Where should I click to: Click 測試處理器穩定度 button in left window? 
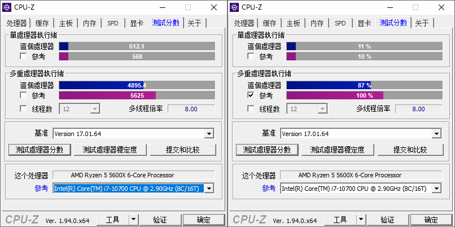point(110,150)
